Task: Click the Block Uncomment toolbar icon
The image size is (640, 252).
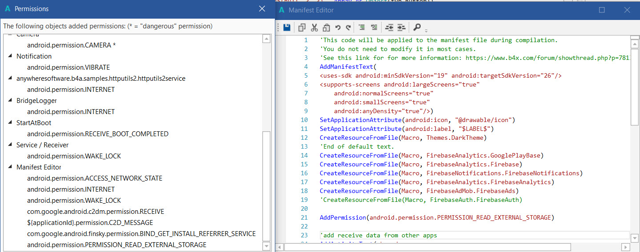Action: (x=374, y=28)
